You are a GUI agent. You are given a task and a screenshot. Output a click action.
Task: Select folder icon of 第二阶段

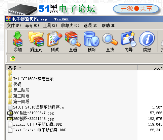(x=10, y=90)
